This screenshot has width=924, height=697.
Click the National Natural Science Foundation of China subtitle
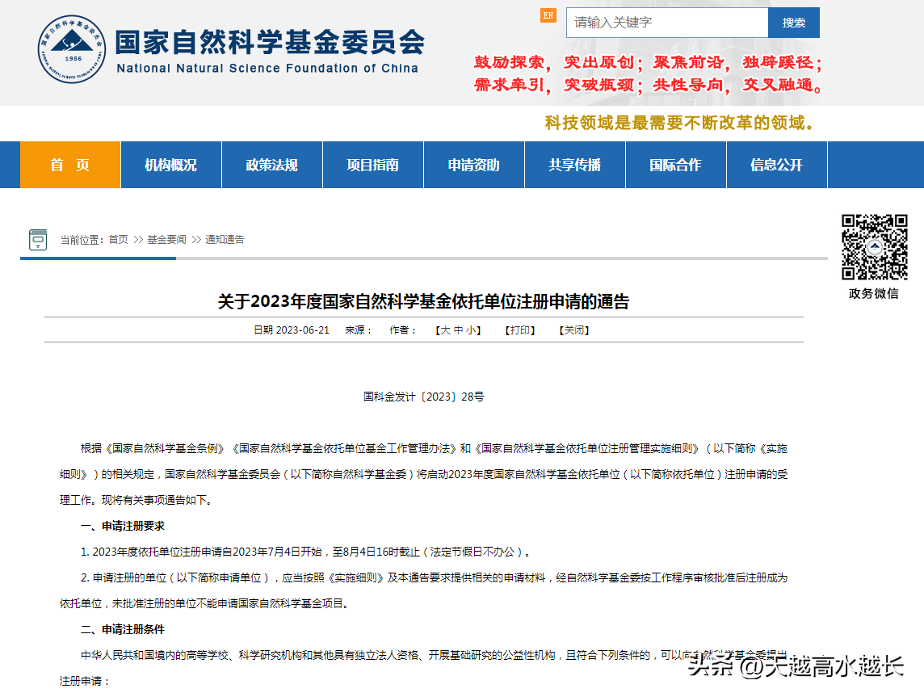click(267, 69)
